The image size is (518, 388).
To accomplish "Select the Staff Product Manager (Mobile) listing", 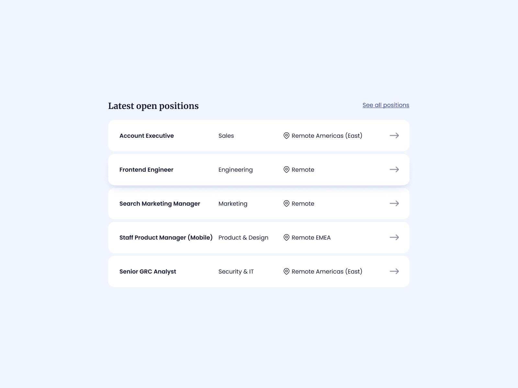I will [x=166, y=237].
